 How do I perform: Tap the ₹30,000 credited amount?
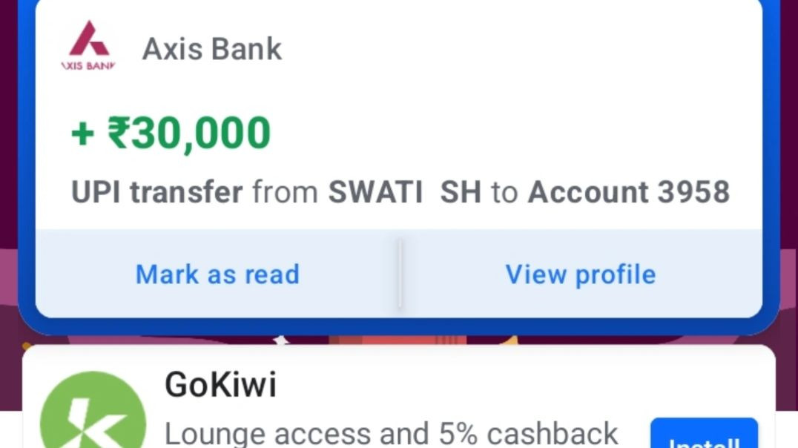[189, 134]
